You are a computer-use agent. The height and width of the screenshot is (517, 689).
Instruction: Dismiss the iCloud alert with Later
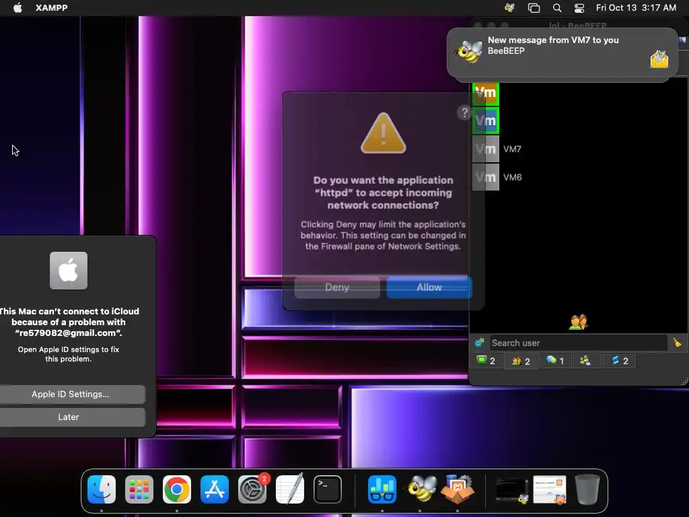click(x=70, y=417)
